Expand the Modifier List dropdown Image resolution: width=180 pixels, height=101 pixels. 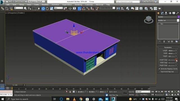[x=168, y=20]
